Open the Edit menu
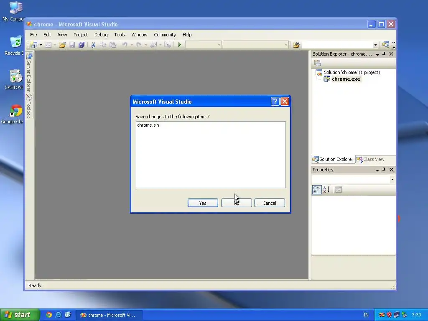The width and height of the screenshot is (428, 321). (47, 35)
